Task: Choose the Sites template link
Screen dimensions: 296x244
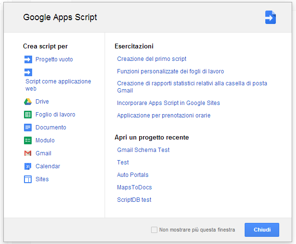Action: (x=42, y=179)
